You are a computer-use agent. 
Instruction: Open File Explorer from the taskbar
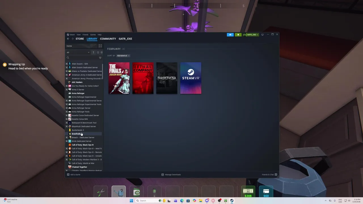pyautogui.click(x=201, y=201)
